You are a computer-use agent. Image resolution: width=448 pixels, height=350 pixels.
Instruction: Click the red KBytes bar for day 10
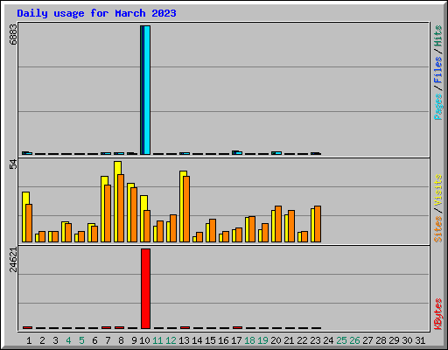(145, 289)
